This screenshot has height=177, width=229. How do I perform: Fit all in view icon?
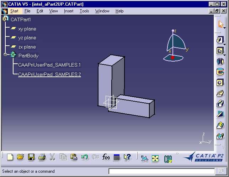[155, 158]
